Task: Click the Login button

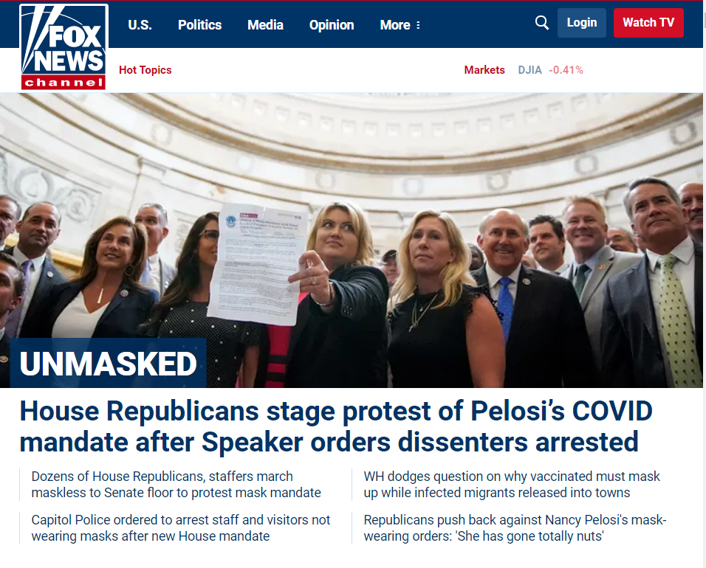Action: 582,23
